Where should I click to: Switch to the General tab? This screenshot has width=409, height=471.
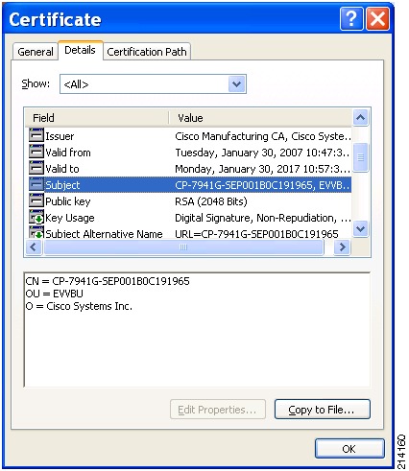coord(36,52)
